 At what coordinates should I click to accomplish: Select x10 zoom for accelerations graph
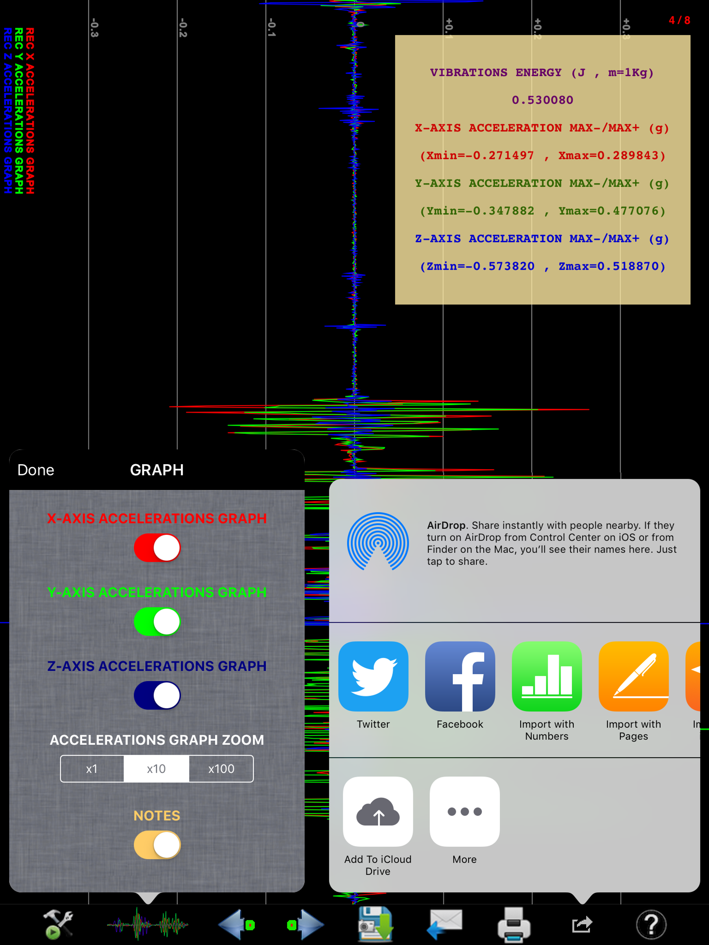click(x=156, y=768)
